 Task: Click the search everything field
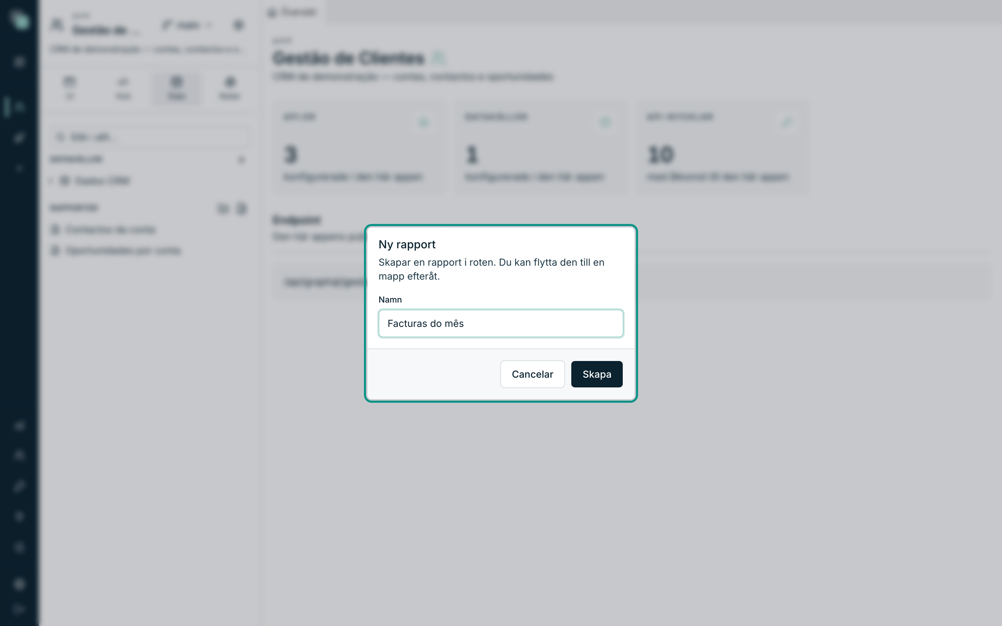coord(151,137)
